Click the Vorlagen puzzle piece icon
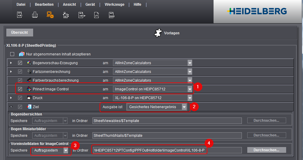This screenshot has width=303, height=160. point(158,33)
